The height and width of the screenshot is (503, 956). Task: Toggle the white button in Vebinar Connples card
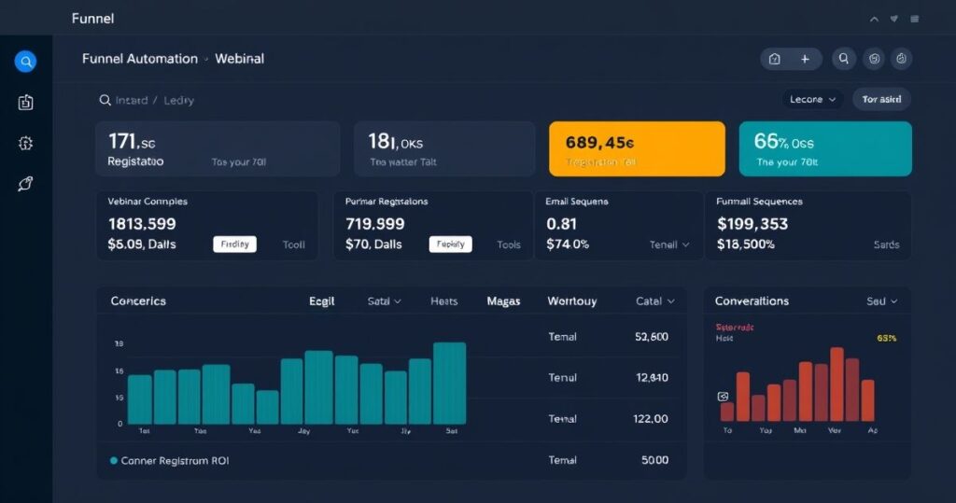(x=234, y=245)
